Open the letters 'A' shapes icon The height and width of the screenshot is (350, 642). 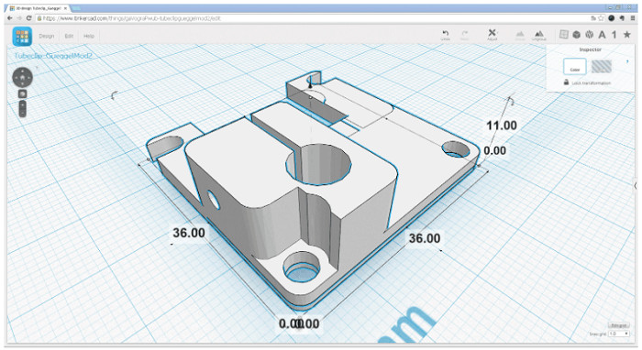[x=602, y=35]
